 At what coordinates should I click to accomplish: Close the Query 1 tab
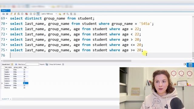point(9,11)
